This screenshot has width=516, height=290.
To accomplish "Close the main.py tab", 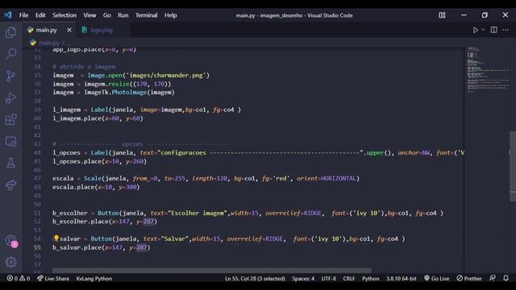I will pos(69,30).
